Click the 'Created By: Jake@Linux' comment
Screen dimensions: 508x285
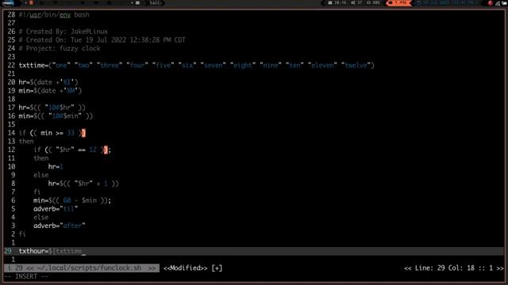tap(63, 32)
